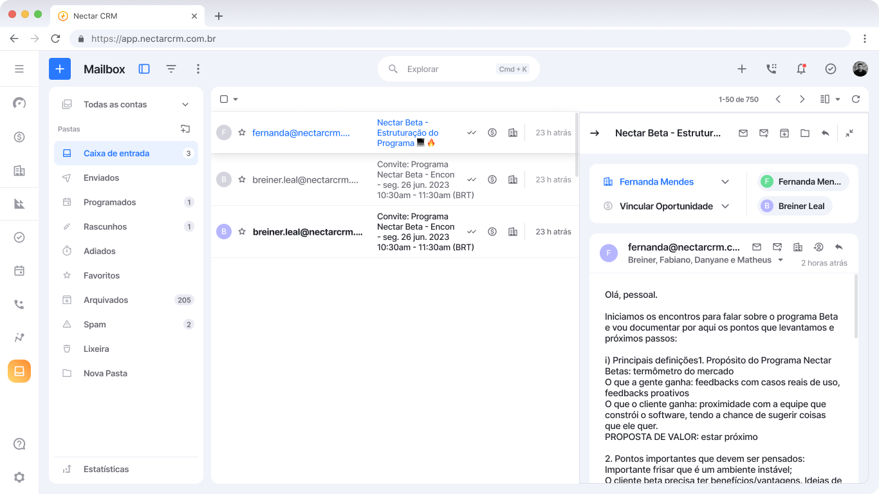Open Programados folder
Viewport: 879px width, 494px height.
pos(126,202)
